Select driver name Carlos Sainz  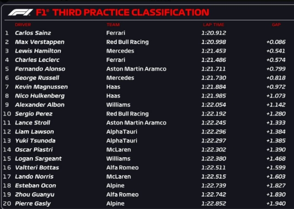[33, 33]
